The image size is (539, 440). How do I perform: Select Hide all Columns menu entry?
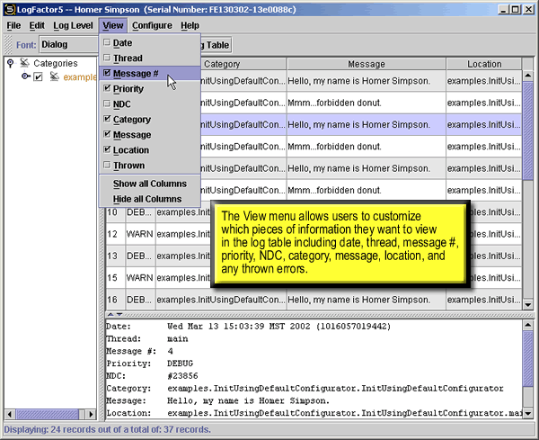pyautogui.click(x=146, y=199)
